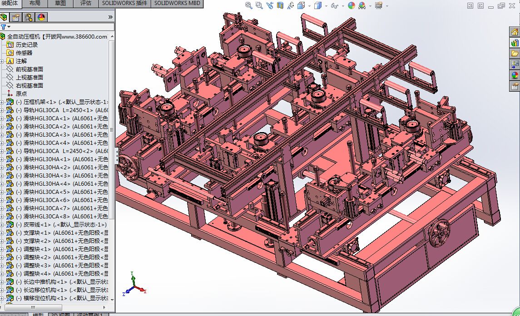
Task: Open the DisplayManager color ball tab
Action: click(x=41, y=18)
